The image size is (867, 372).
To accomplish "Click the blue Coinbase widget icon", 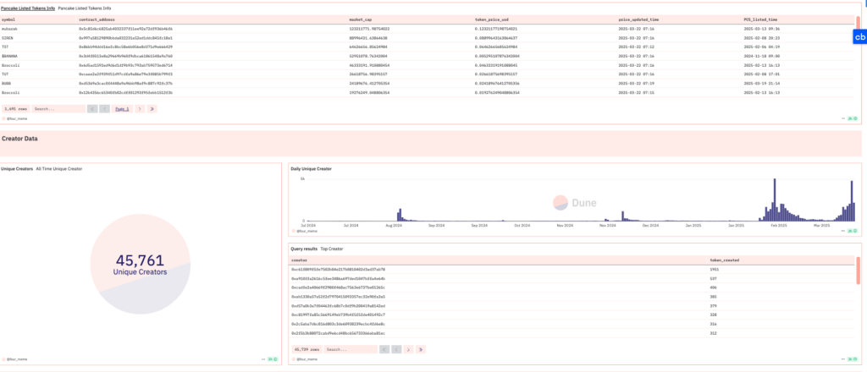I will click(x=858, y=36).
